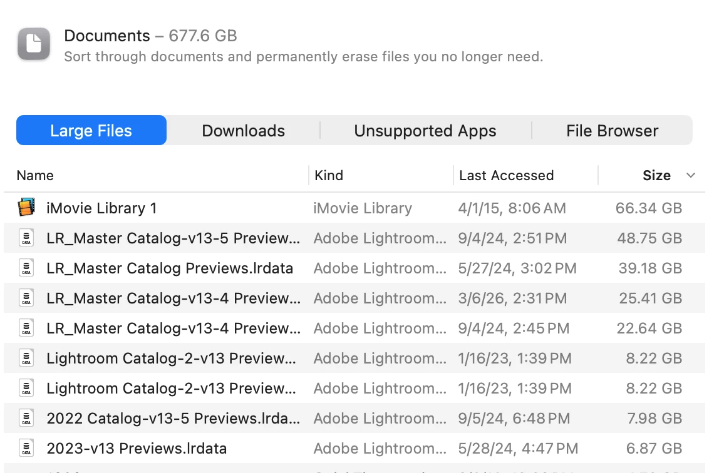Open the File Browser tab
719x473 pixels.
[612, 131]
